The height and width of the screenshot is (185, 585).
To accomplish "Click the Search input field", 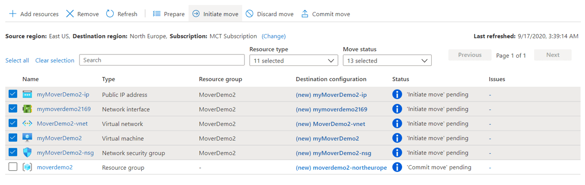I will [162, 60].
